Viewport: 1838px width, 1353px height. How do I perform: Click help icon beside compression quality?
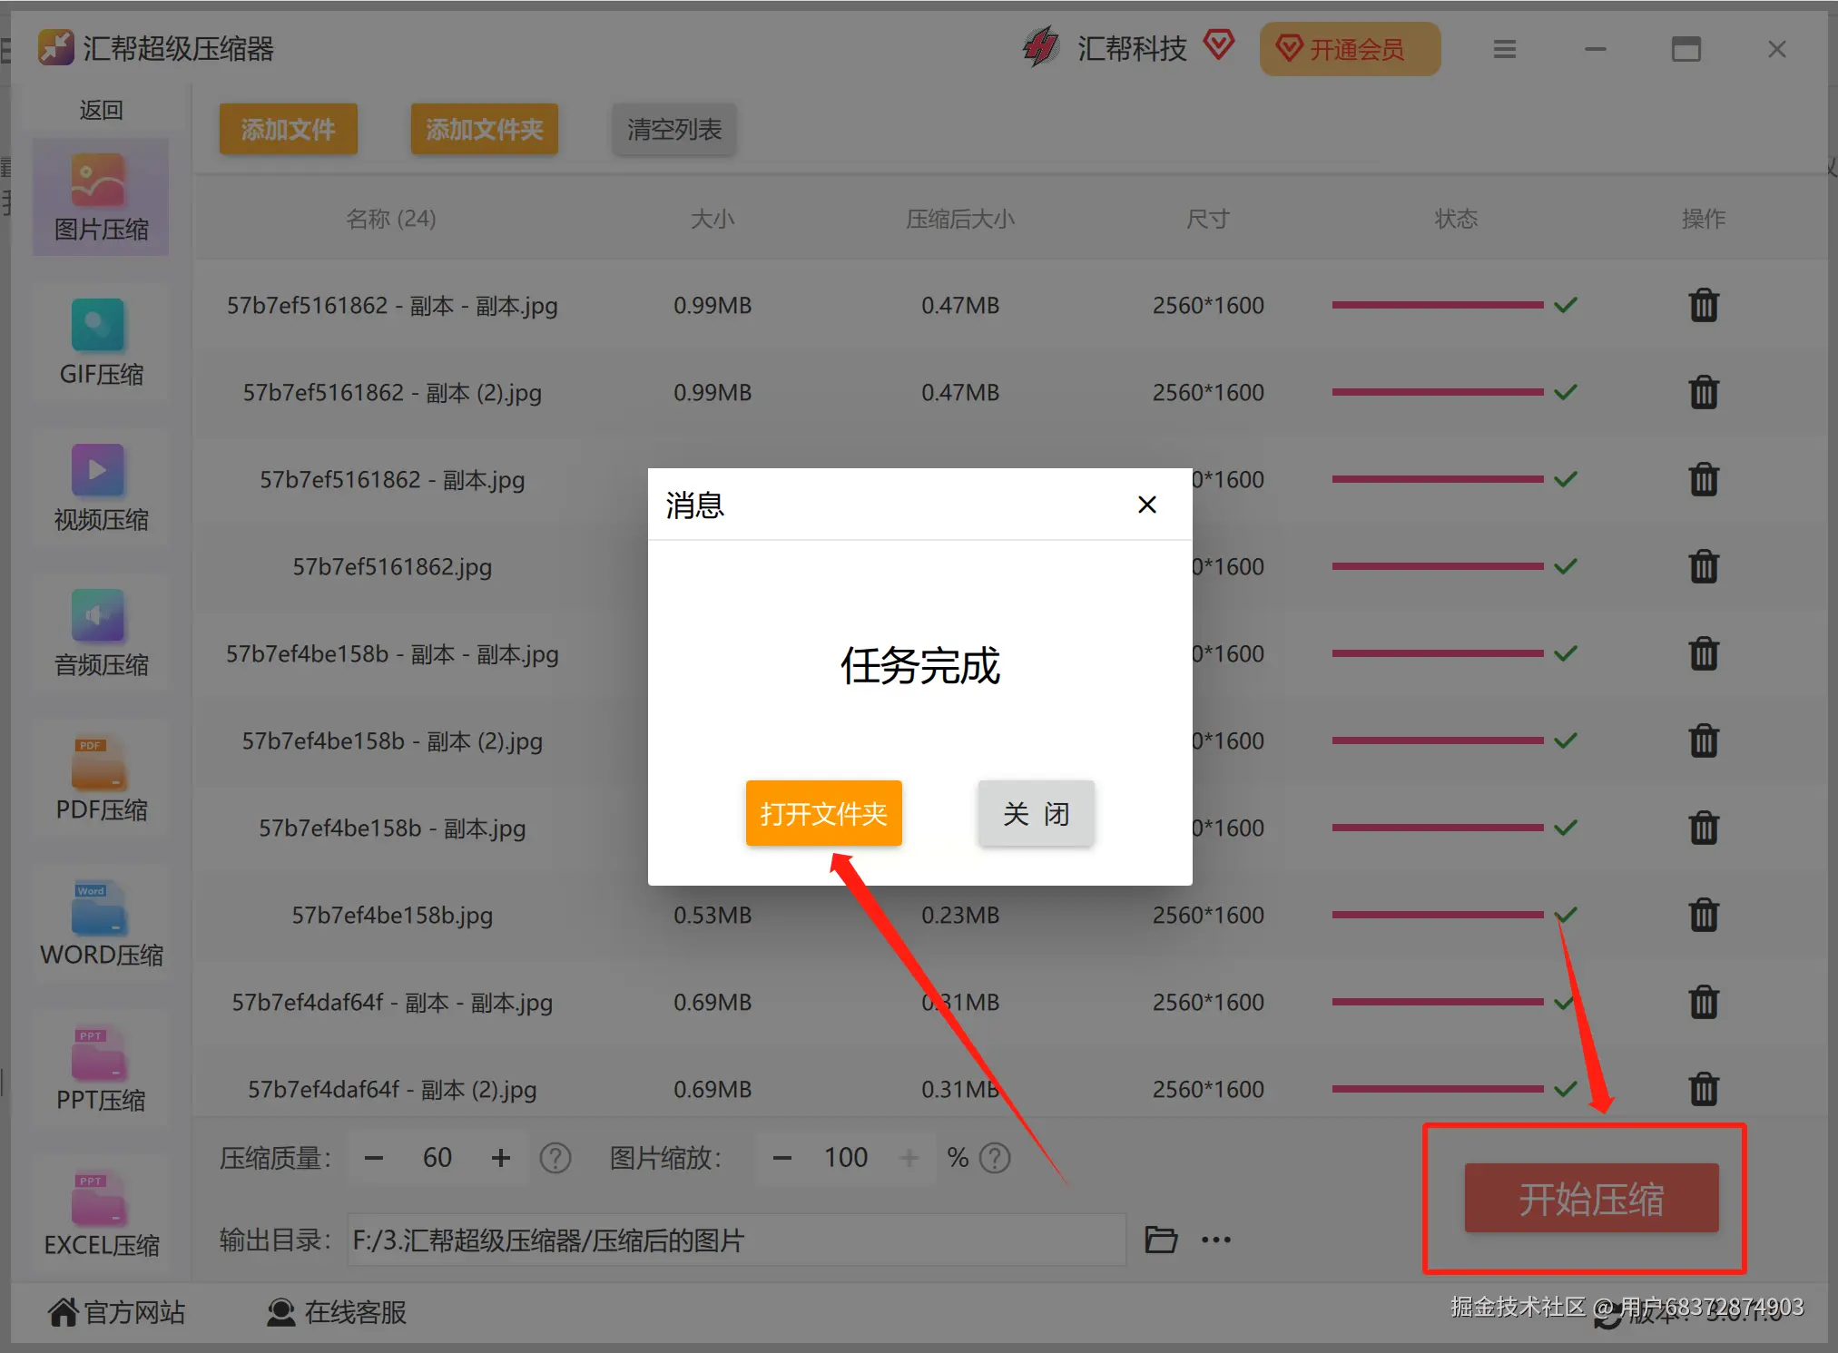(x=555, y=1158)
